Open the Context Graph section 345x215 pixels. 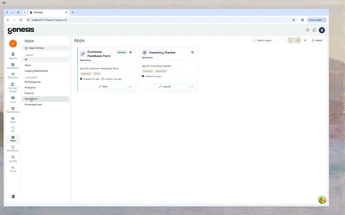click(13, 88)
